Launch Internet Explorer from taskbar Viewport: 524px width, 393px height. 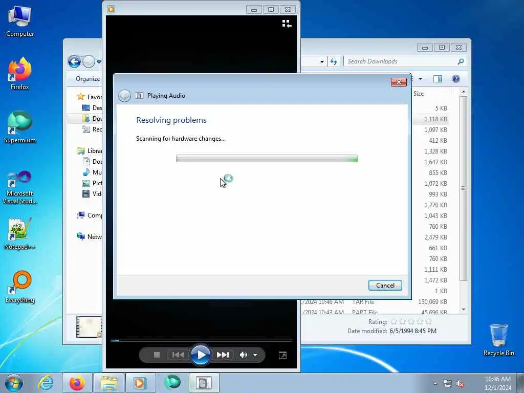click(46, 383)
